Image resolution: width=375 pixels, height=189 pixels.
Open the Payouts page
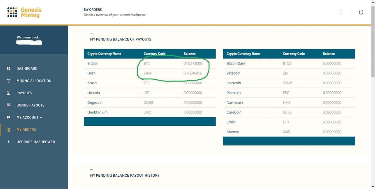[24, 93]
